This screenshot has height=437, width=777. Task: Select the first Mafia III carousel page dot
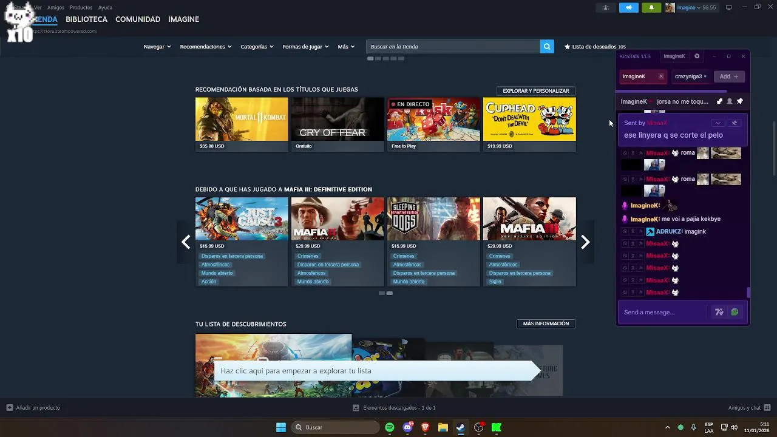382,293
